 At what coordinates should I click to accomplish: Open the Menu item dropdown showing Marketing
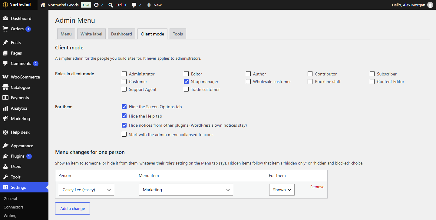pyautogui.click(x=186, y=190)
